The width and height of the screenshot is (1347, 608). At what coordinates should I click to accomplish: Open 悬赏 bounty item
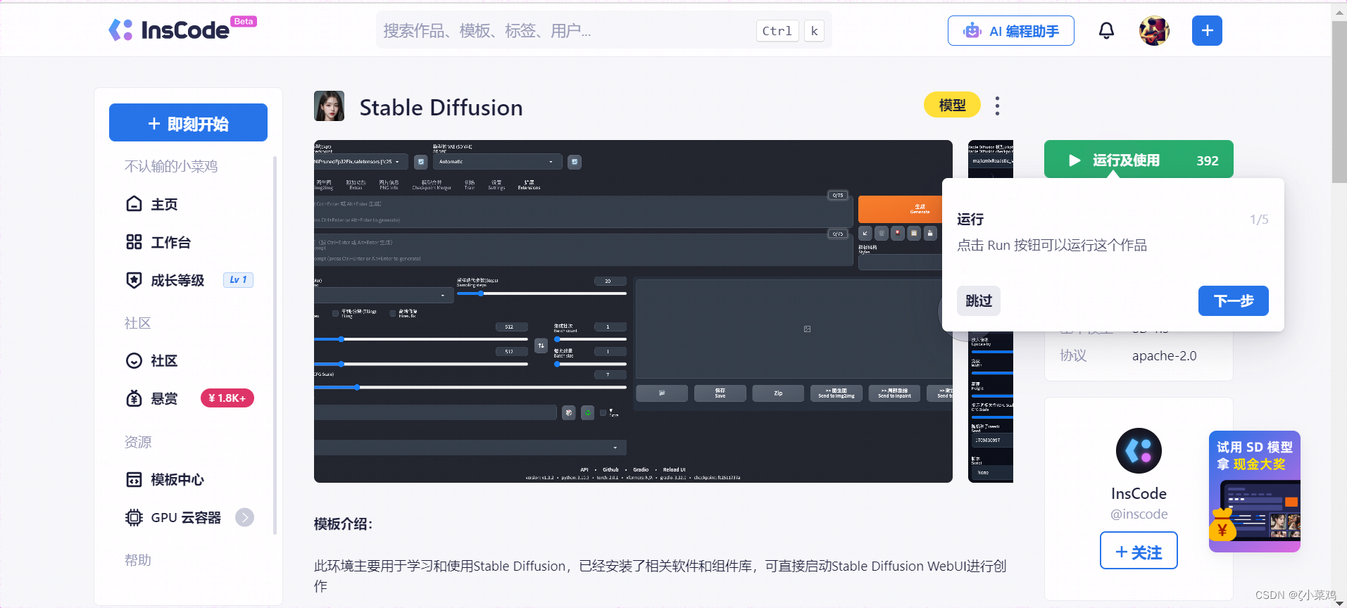pos(164,398)
